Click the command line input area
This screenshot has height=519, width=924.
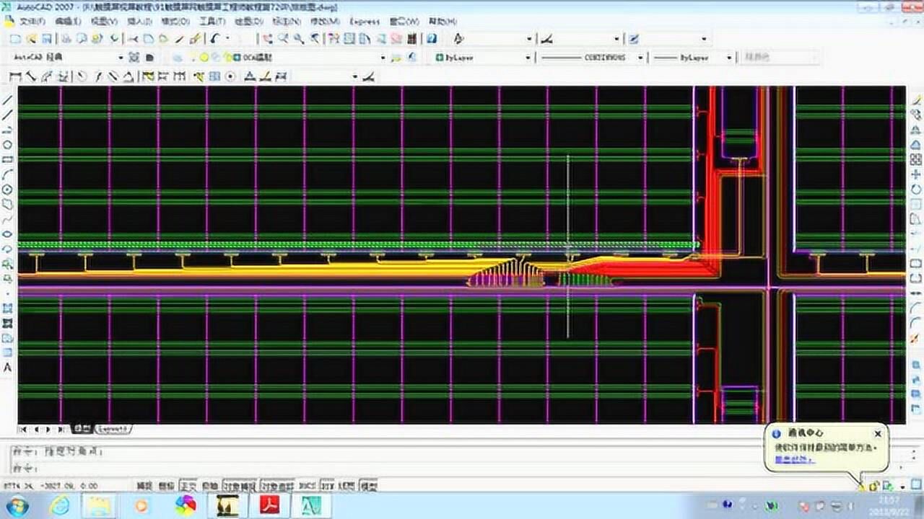pyautogui.click(x=361, y=466)
